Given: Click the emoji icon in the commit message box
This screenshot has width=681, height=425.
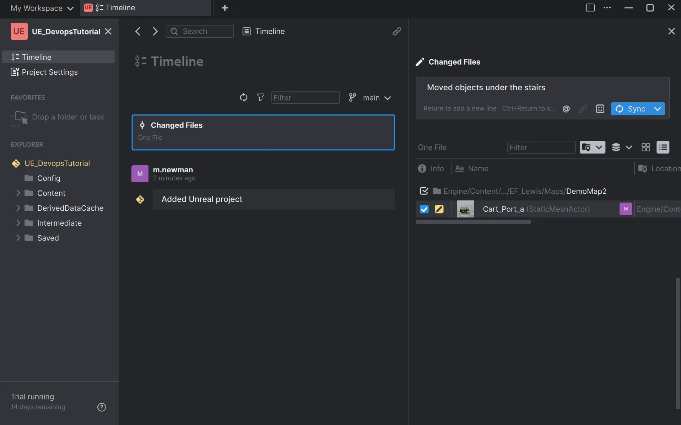Looking at the screenshot, I should coord(600,109).
